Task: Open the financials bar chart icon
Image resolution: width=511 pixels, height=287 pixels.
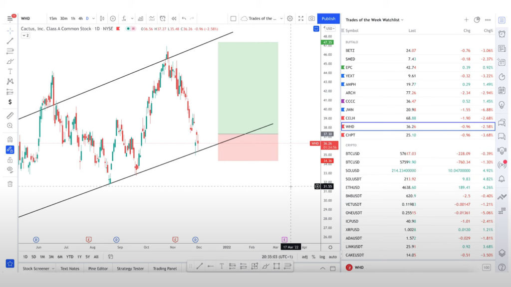Action: tap(140, 18)
